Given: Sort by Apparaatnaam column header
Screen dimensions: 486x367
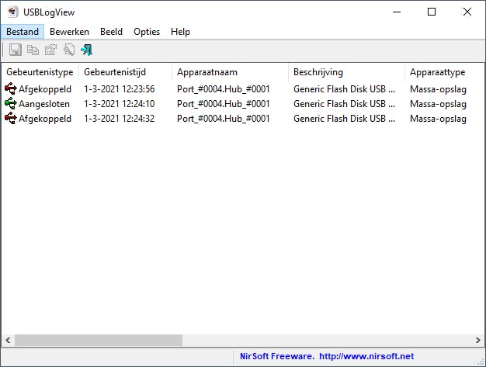Looking at the screenshot, I should click(x=230, y=72).
